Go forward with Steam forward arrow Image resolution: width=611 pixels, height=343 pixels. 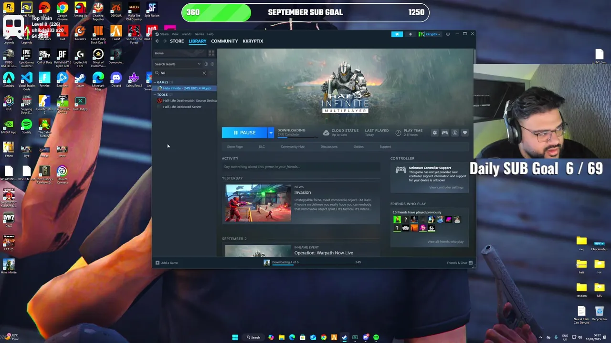click(x=164, y=41)
